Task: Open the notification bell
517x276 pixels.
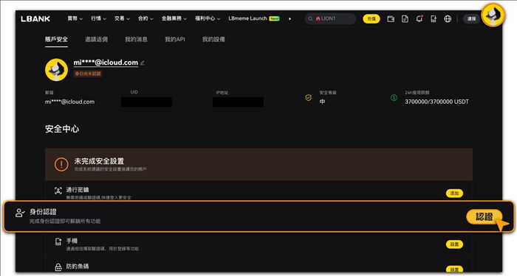Action: coord(419,18)
